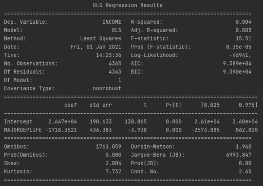The height and width of the screenshot is (186, 263).
Task: Click the OLS Regression Results title
Action: click(x=128, y=5)
